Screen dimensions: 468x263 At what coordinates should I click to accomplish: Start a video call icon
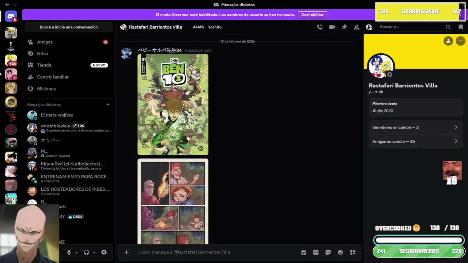[x=332, y=27]
